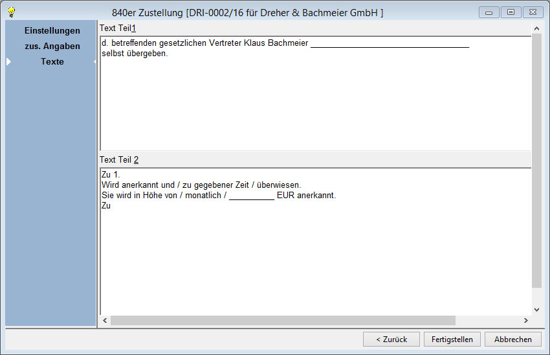Click the blank field before EUR anerkannt

coord(252,196)
